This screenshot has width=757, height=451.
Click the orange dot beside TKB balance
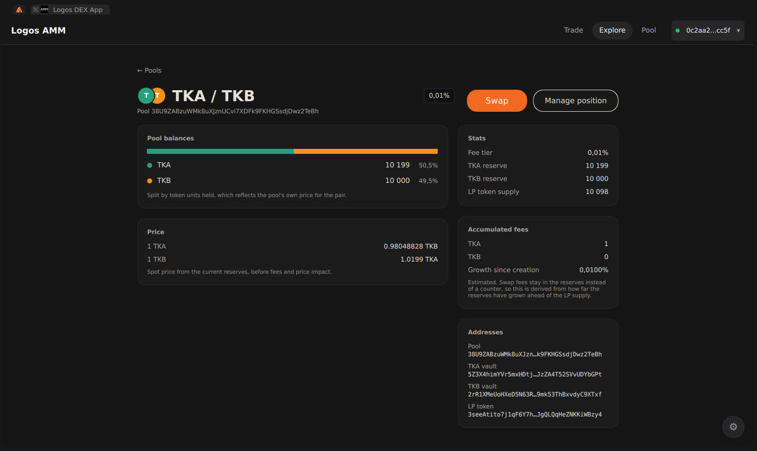click(149, 181)
